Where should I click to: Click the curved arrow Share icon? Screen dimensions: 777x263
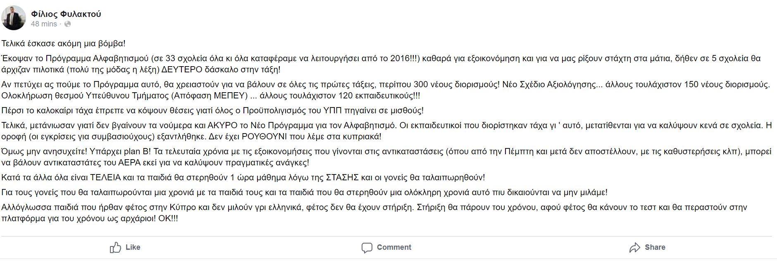coord(634,248)
